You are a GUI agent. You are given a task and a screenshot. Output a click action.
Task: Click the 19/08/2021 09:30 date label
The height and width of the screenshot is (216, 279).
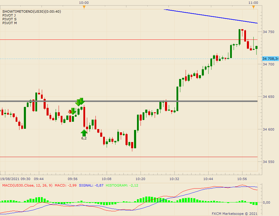[15, 179]
